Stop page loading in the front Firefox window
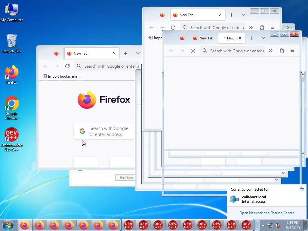 (x=193, y=51)
